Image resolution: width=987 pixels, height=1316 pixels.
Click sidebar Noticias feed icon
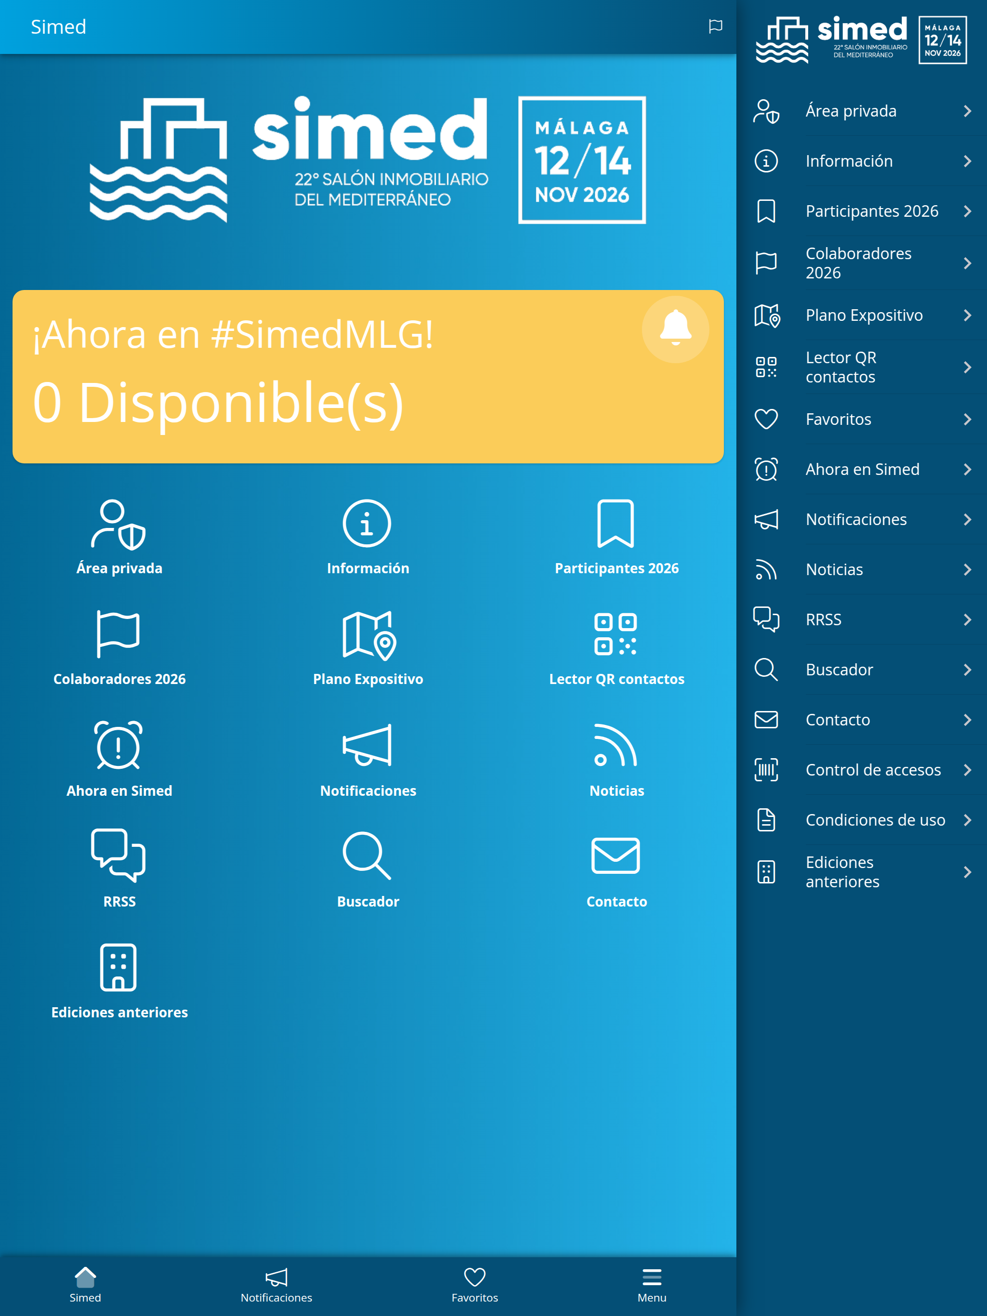(x=766, y=569)
